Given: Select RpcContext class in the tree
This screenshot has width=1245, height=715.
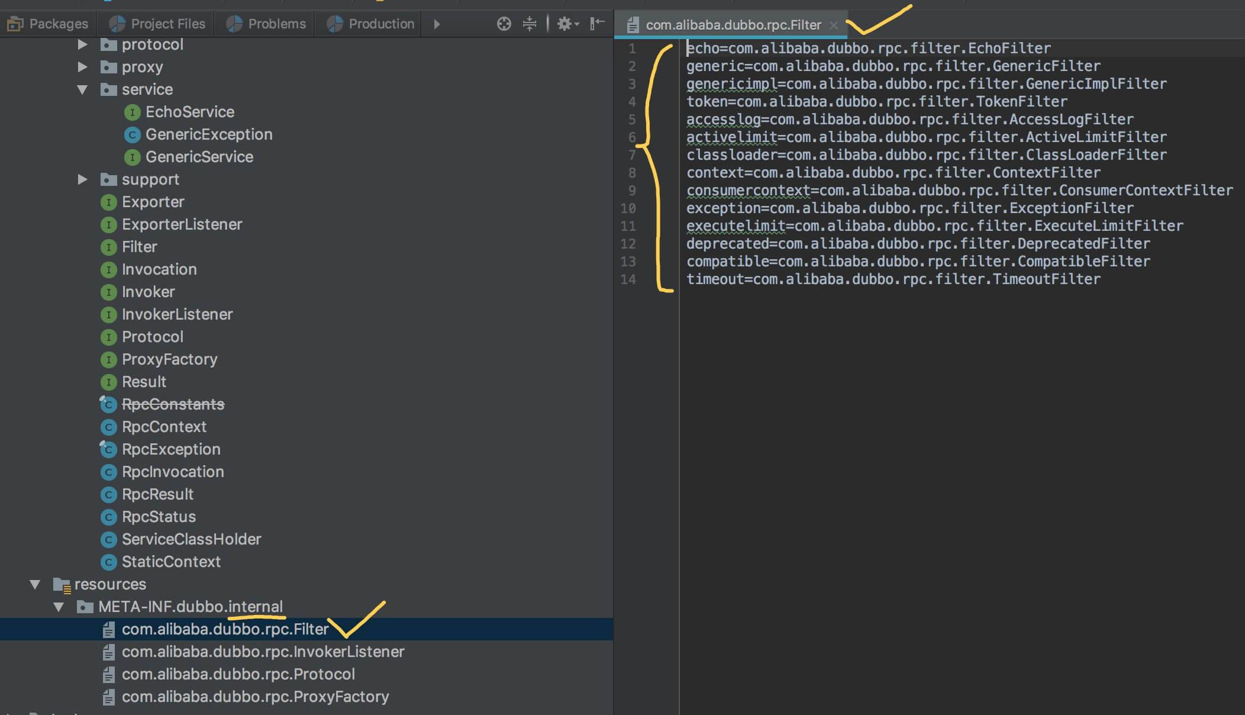Looking at the screenshot, I should tap(164, 427).
